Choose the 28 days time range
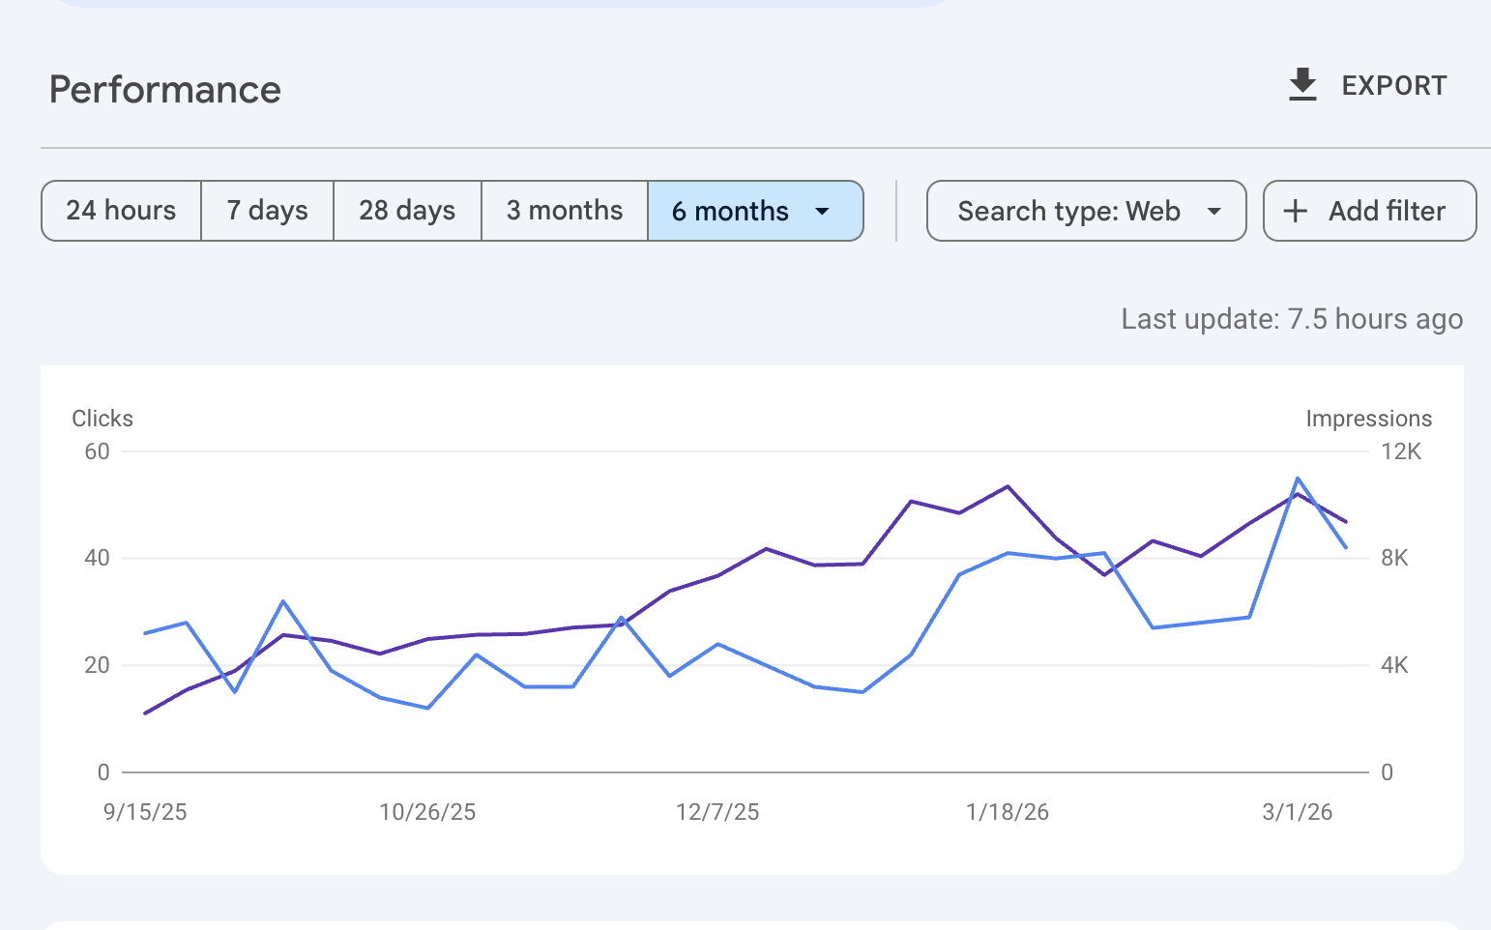Screen dimensions: 1491x930 [407, 211]
